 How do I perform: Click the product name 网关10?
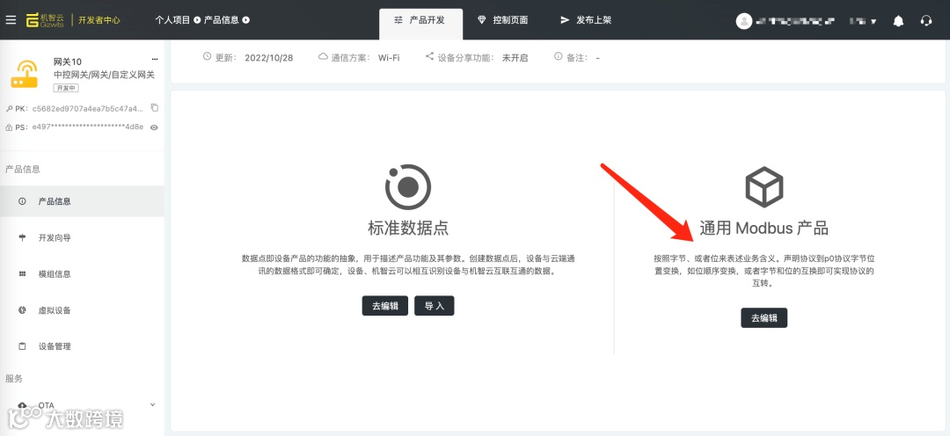[x=68, y=62]
